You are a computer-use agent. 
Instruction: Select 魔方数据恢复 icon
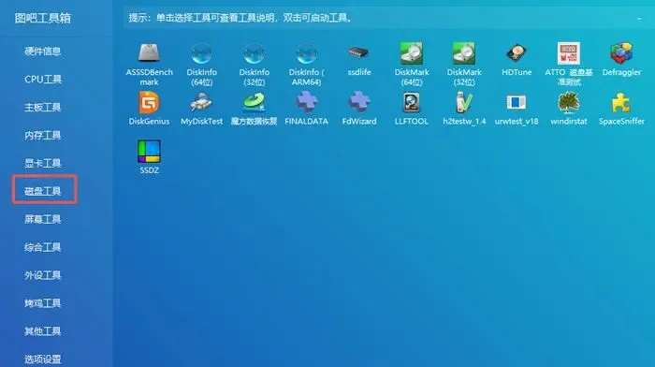254,102
